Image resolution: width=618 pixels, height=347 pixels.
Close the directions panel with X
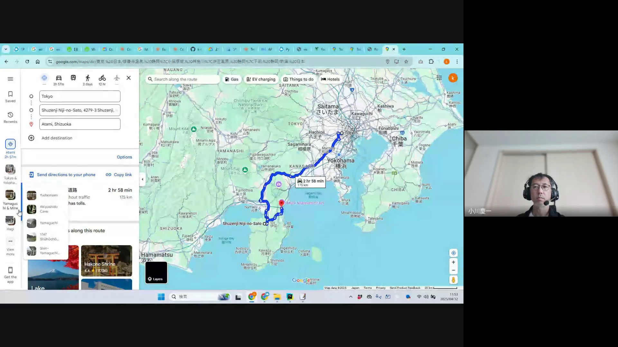point(128,78)
